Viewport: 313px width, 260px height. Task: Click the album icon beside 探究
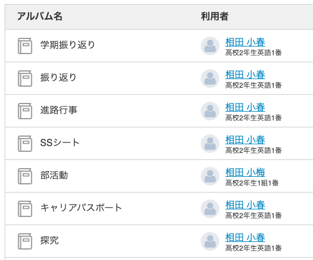25,241
